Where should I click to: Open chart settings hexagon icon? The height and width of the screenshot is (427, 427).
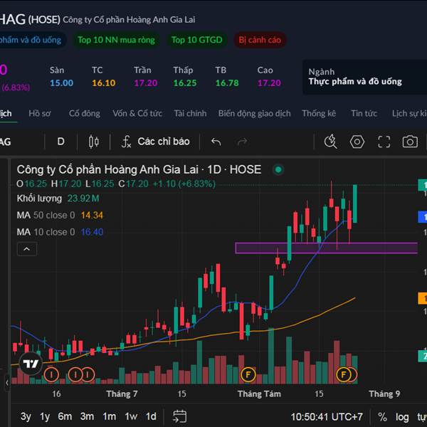(357, 142)
